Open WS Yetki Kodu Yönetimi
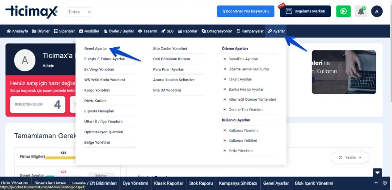392x190 pixels. pyautogui.click(x=105, y=80)
